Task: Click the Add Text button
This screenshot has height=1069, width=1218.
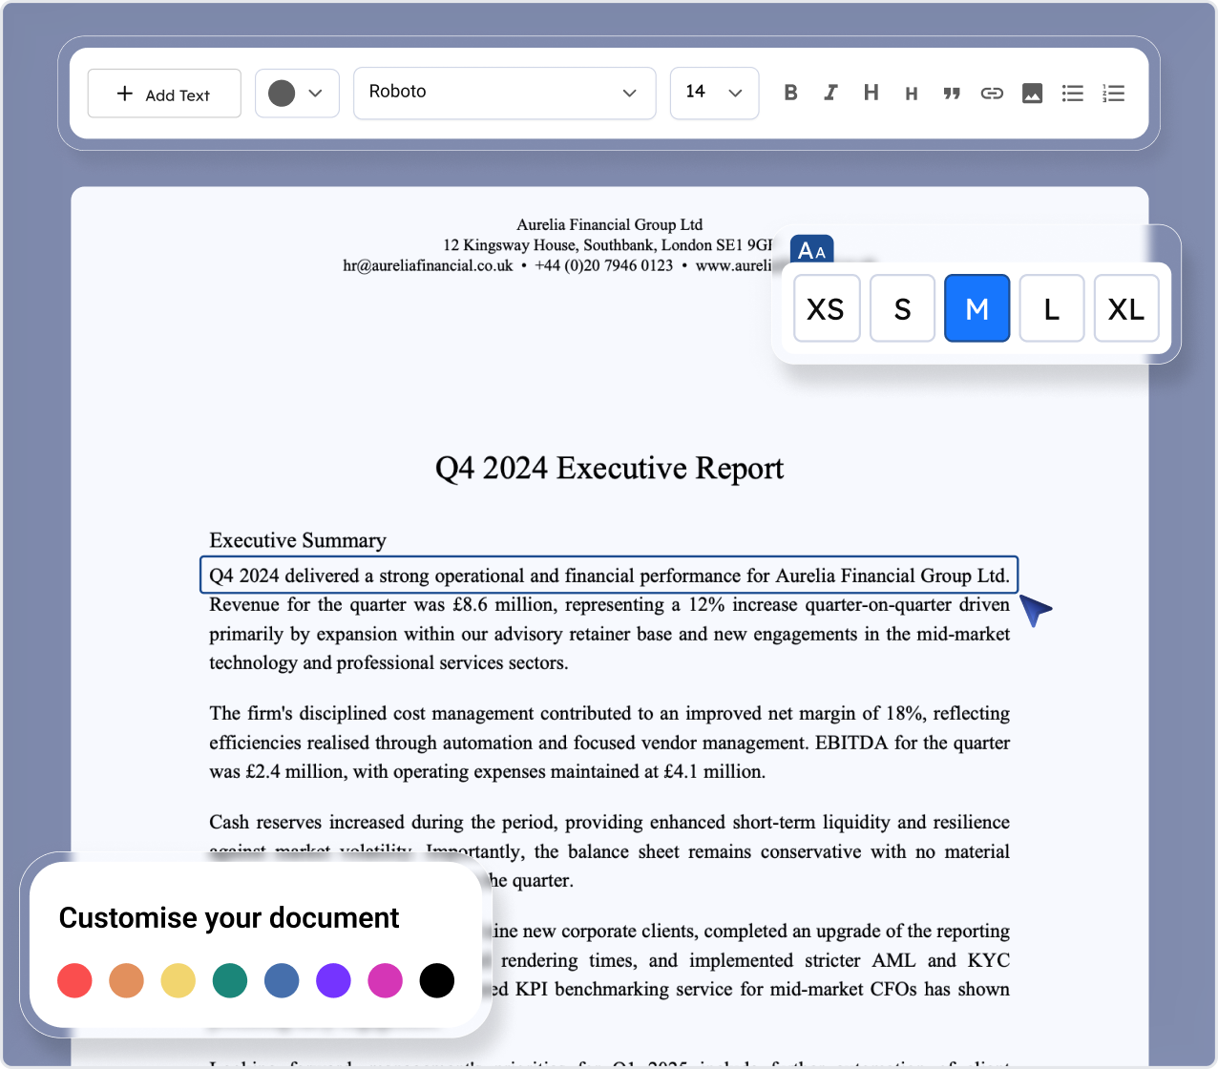Action: click(164, 94)
